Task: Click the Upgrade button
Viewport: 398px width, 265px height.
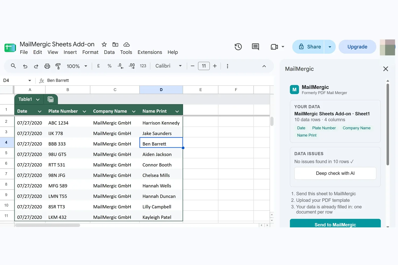Action: [357, 47]
